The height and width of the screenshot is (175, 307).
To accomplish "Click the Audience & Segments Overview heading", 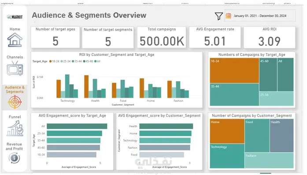I will coord(89,15).
